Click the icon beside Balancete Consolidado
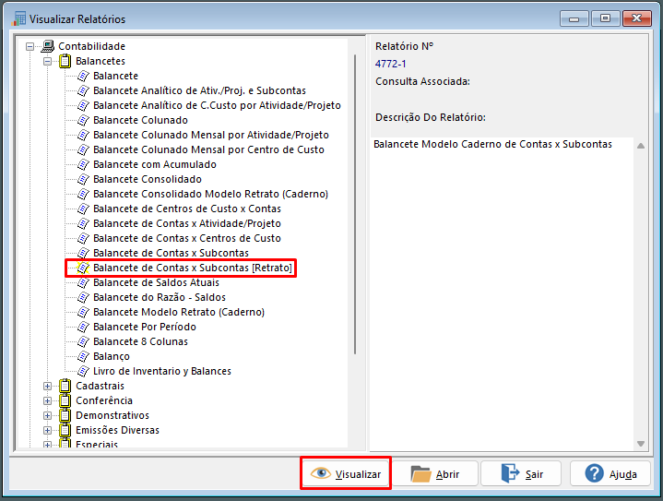The image size is (663, 501). 83,179
